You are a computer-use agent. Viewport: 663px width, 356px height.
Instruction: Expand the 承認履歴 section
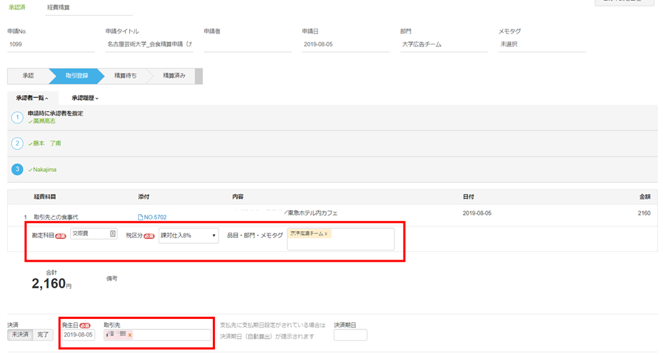(85, 98)
